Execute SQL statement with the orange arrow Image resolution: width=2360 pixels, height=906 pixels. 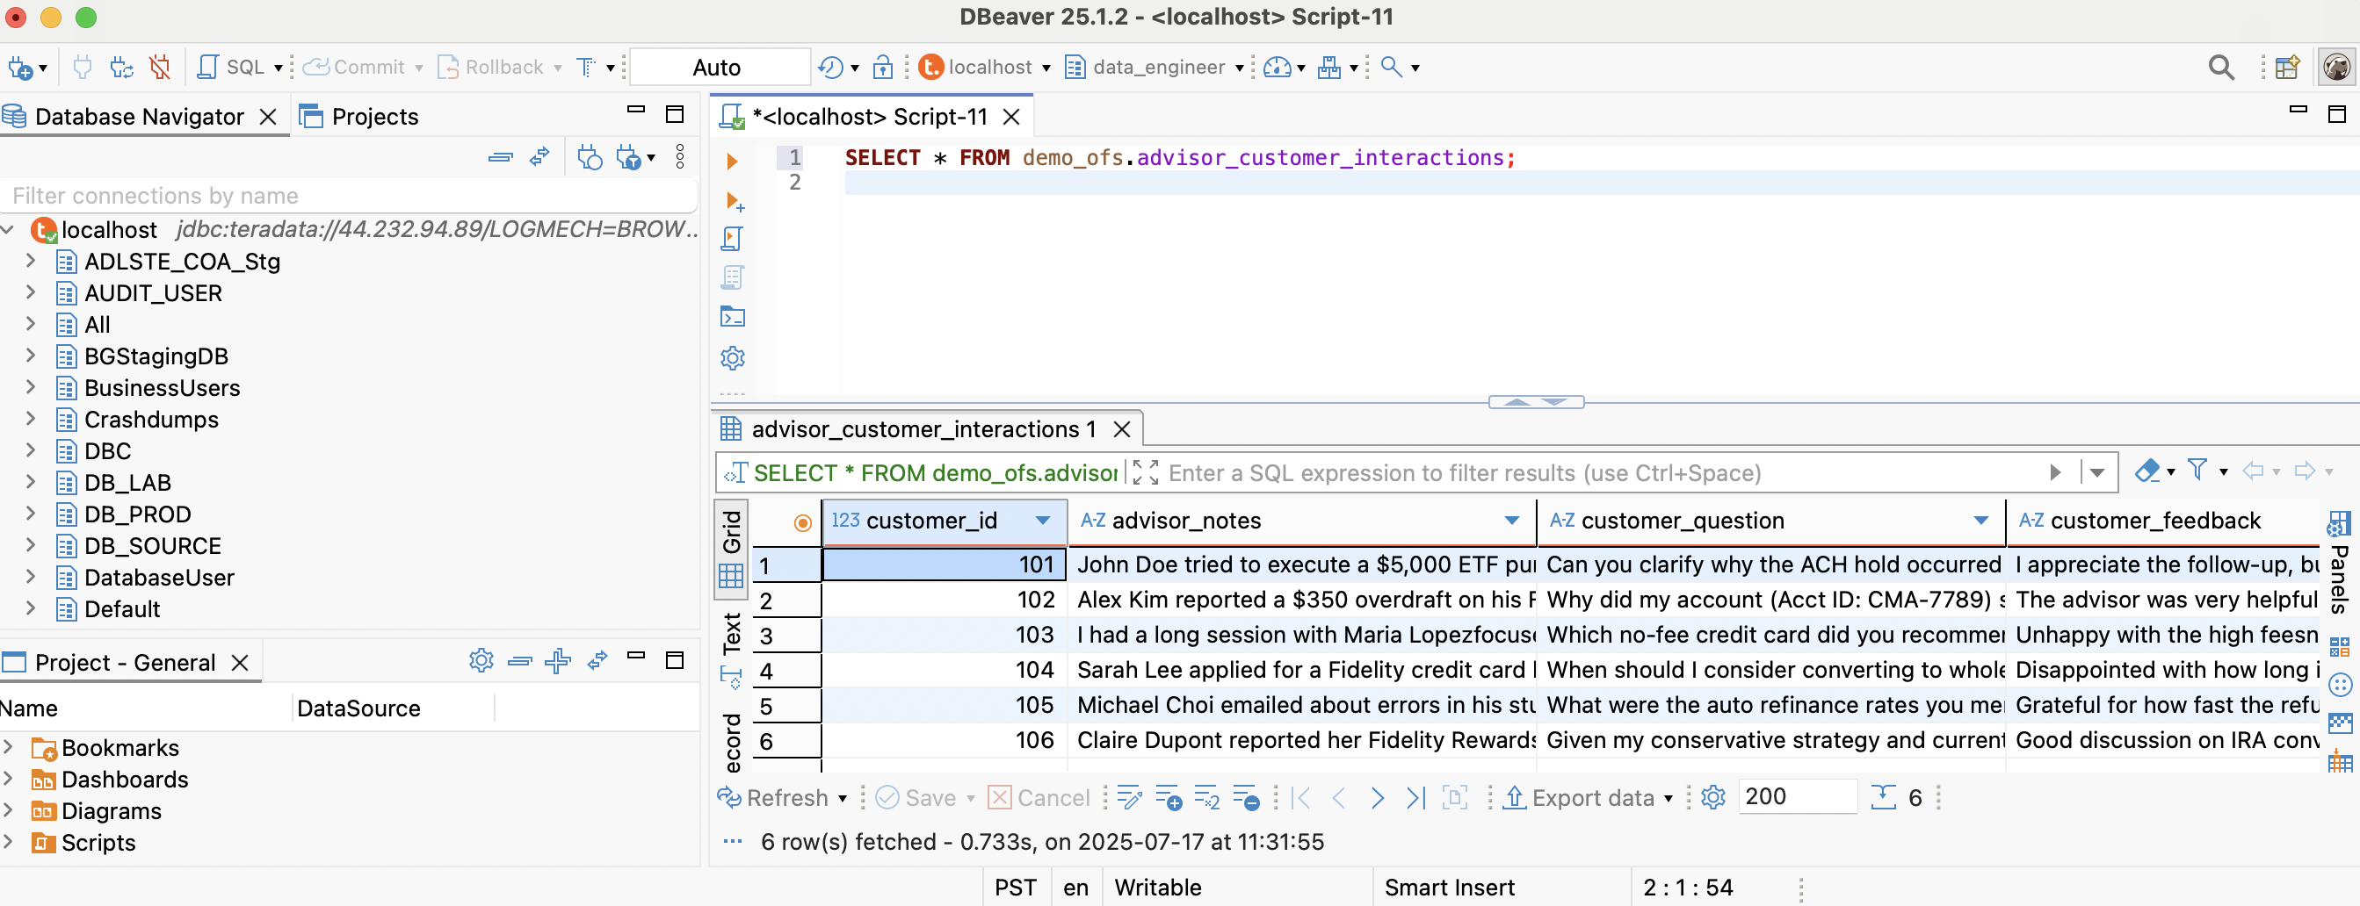[x=732, y=162]
